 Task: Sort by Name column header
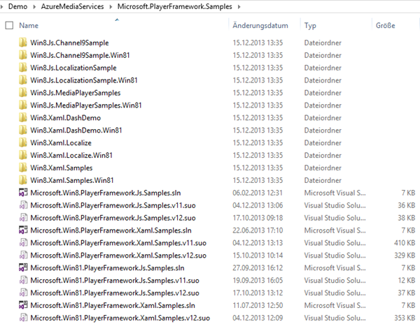point(29,25)
